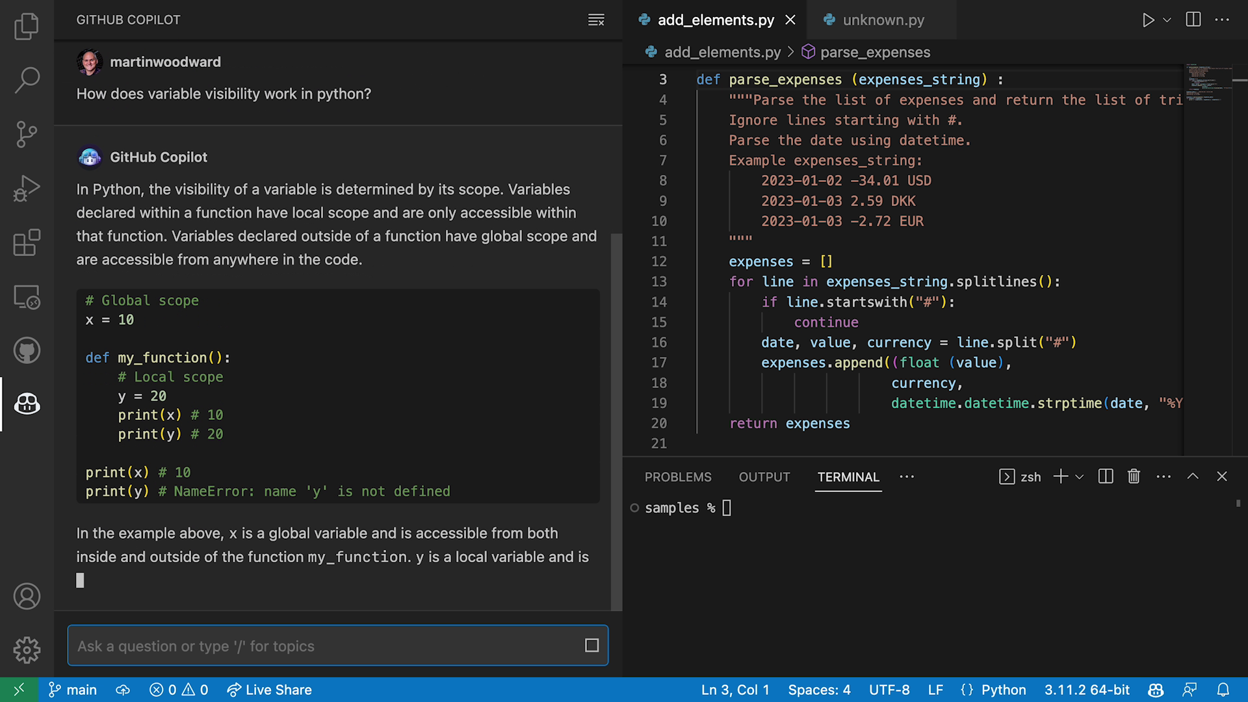Open the Source Control view
This screenshot has width=1248, height=702.
pyautogui.click(x=27, y=134)
